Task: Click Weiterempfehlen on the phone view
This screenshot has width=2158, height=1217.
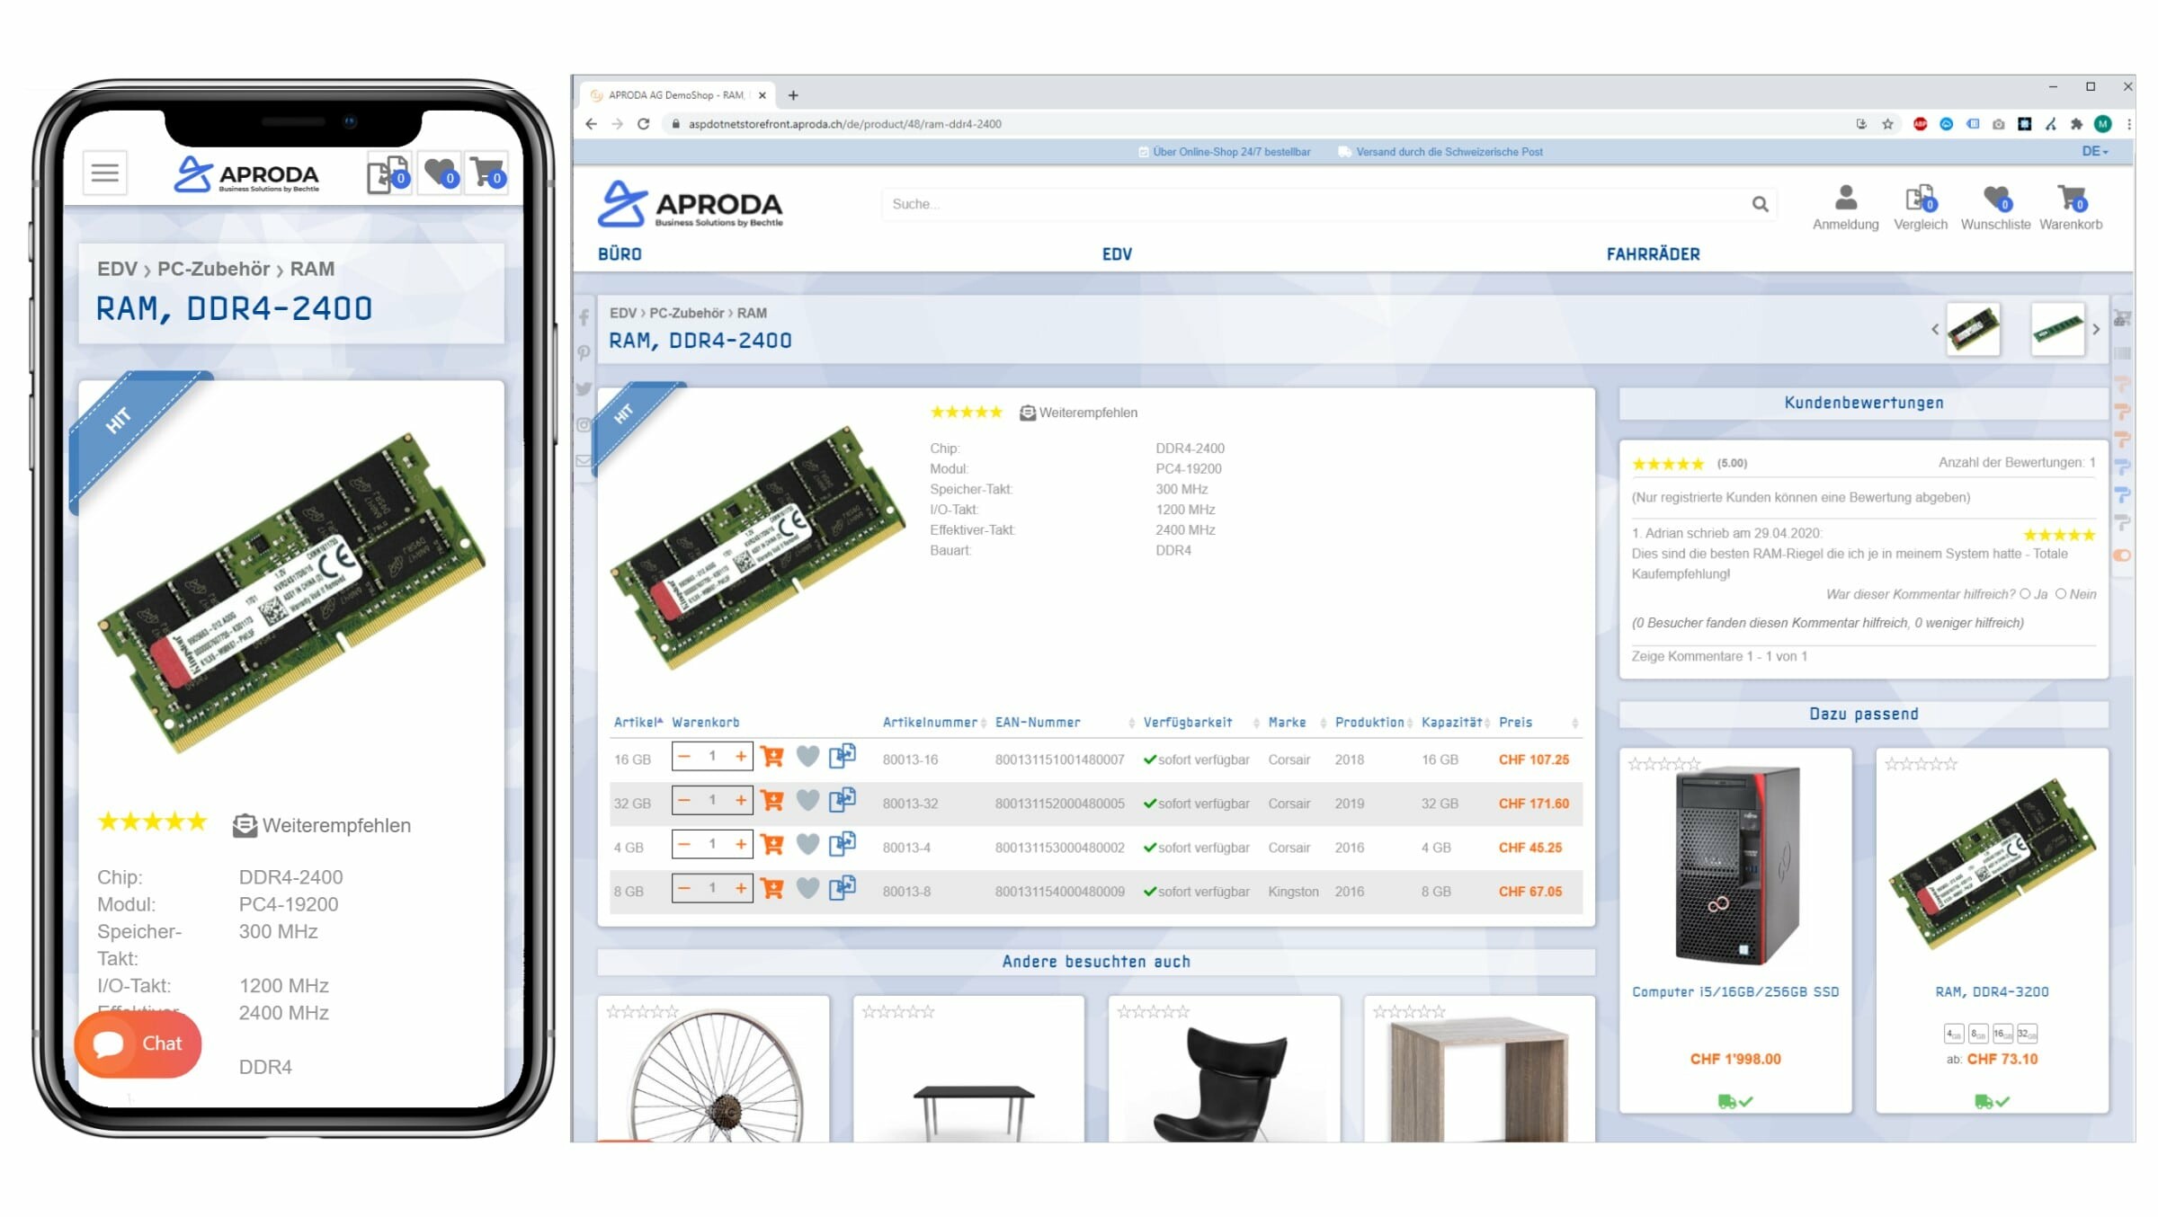Action: pyautogui.click(x=322, y=825)
